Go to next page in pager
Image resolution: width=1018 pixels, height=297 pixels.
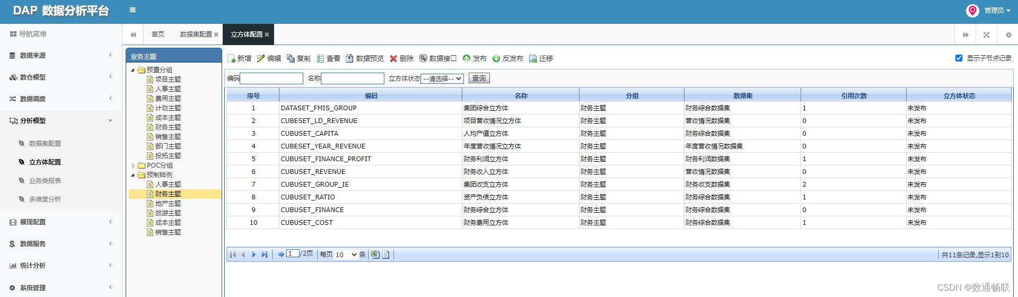(x=254, y=255)
